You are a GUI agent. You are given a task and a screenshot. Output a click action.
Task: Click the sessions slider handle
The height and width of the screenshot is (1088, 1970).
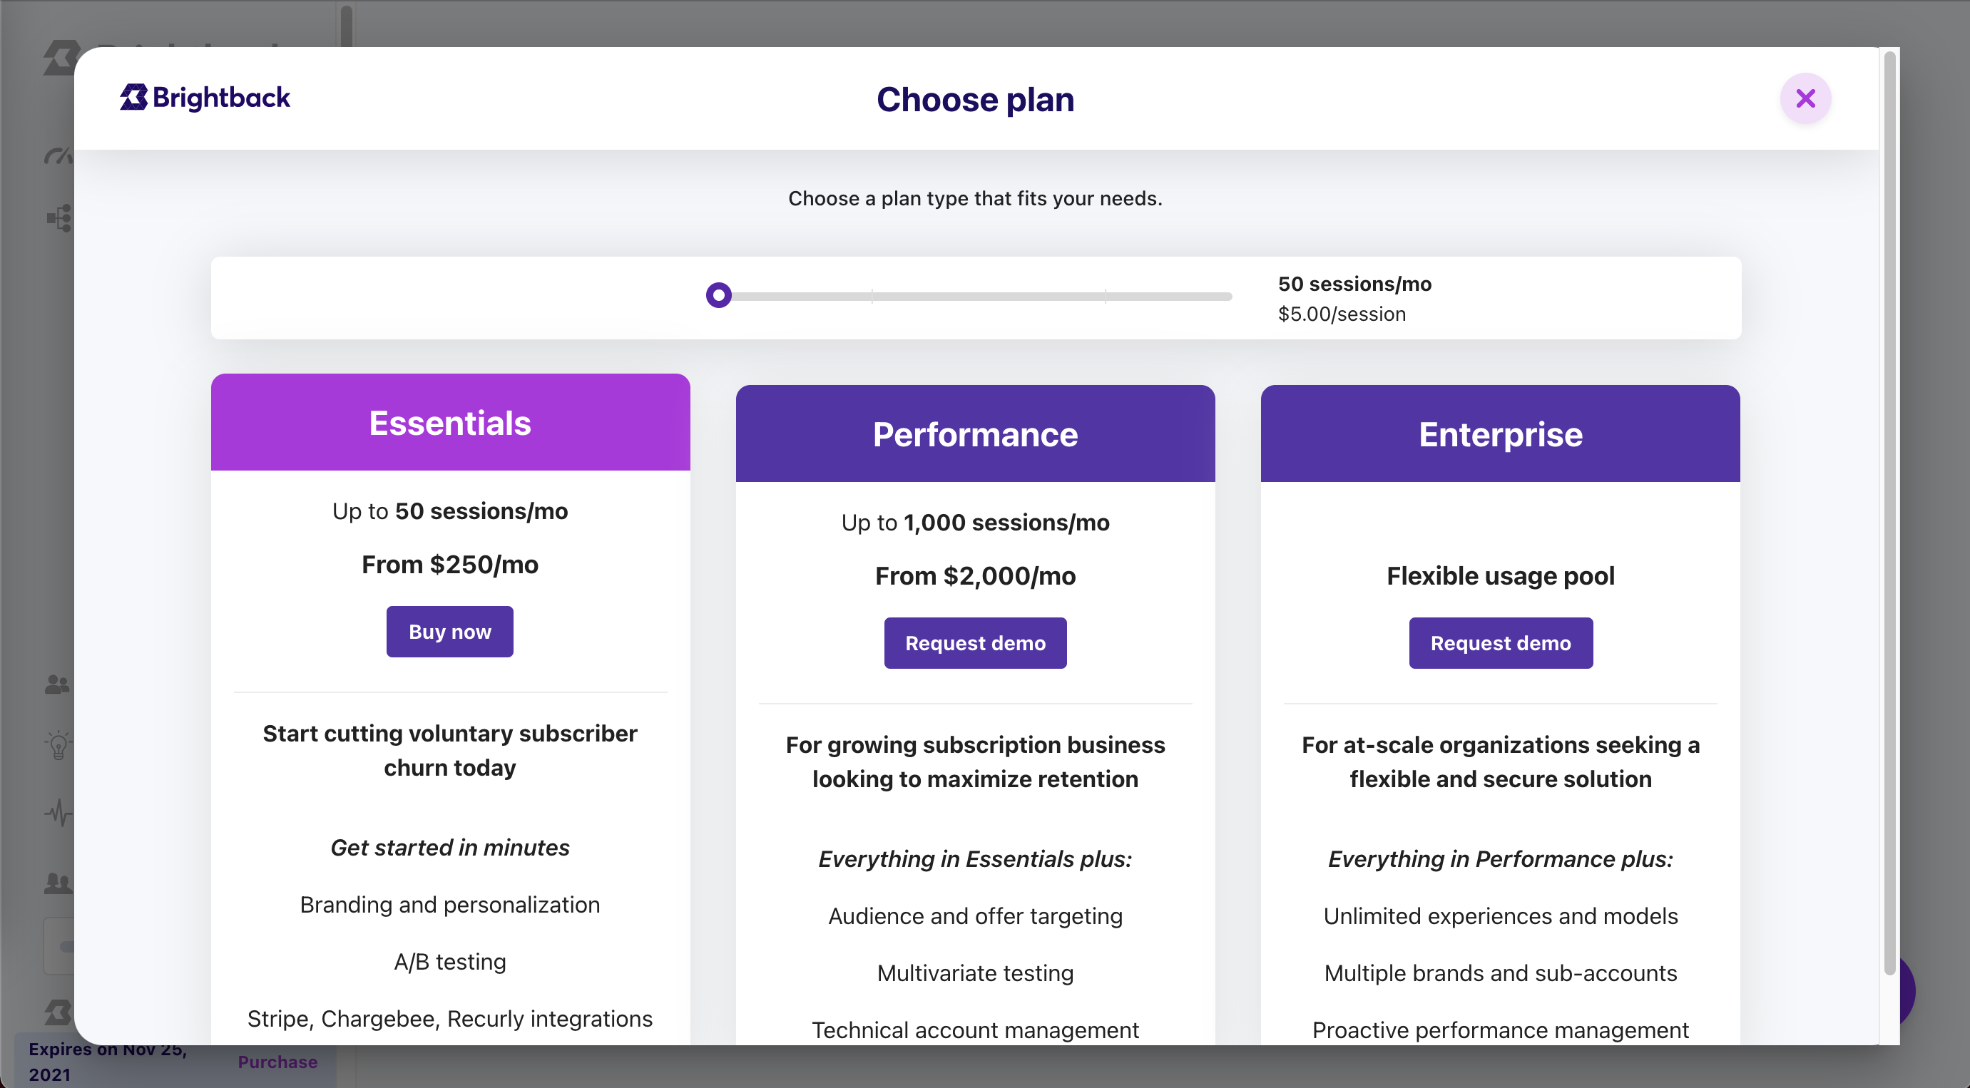(x=718, y=295)
